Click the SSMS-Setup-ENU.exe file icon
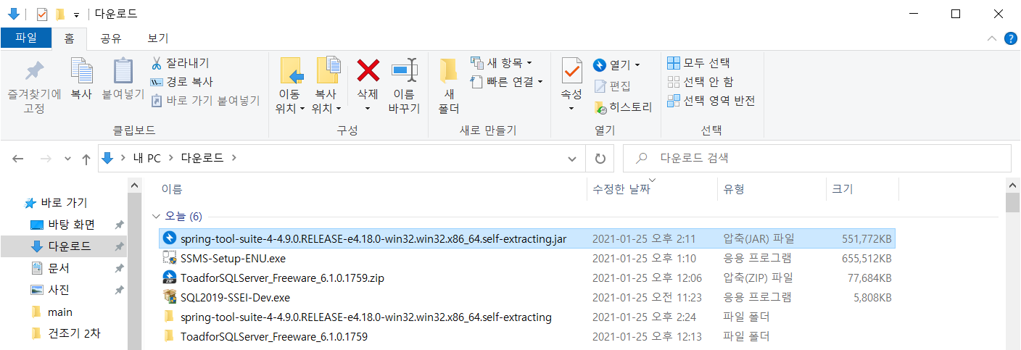 click(x=170, y=258)
